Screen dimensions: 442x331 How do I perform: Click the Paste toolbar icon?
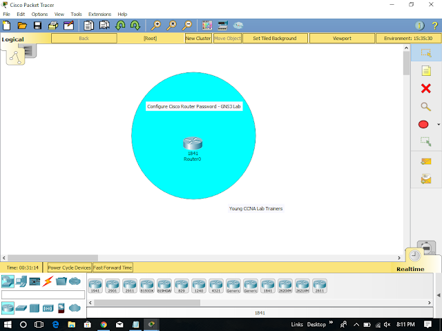coord(104,26)
